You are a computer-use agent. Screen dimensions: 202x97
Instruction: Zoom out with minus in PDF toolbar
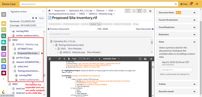(x=95, y=59)
